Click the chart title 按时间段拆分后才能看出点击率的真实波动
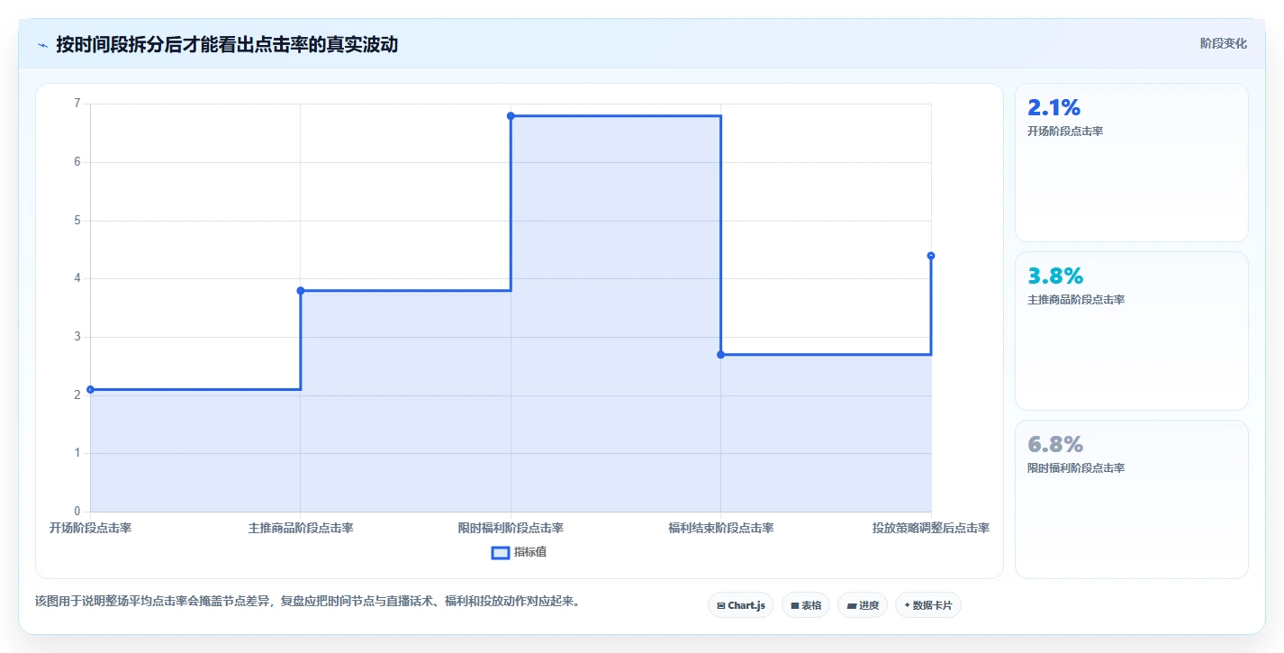Viewport: 1284px width, 653px height. click(x=227, y=44)
